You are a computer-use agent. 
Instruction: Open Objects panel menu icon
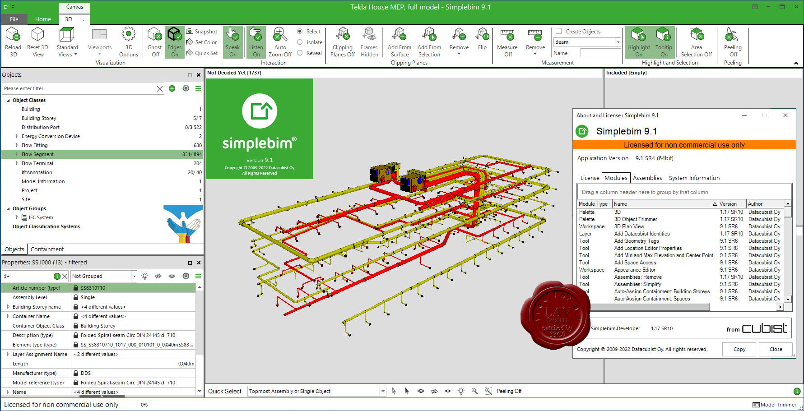198,88
